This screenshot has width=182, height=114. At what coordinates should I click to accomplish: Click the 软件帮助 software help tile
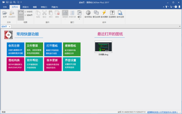click(34, 64)
